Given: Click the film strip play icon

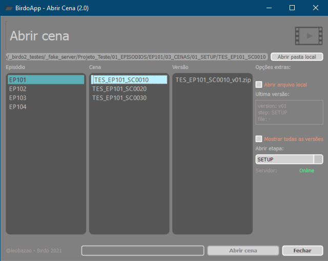Looking at the screenshot, I should 308,36.
